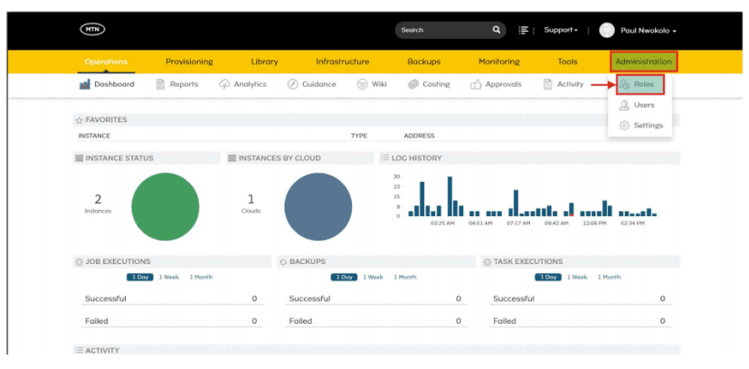
Task: Click the tallest Log History bar
Action: (450, 196)
